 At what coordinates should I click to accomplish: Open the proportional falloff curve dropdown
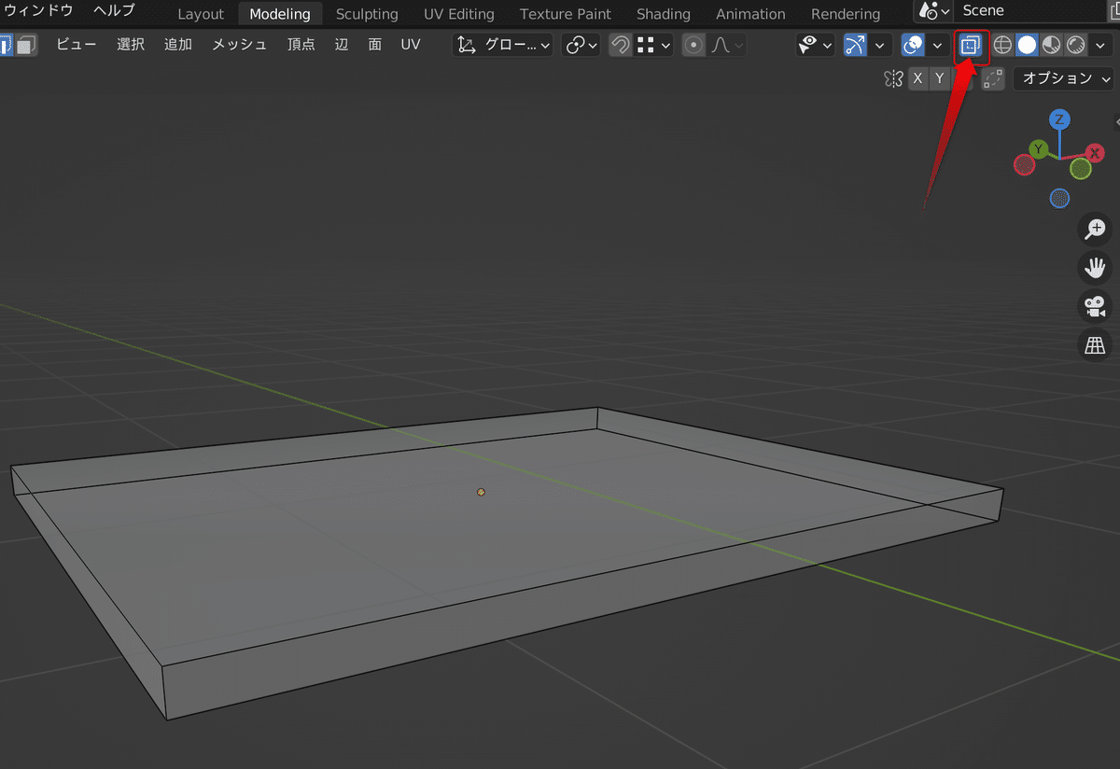click(726, 45)
